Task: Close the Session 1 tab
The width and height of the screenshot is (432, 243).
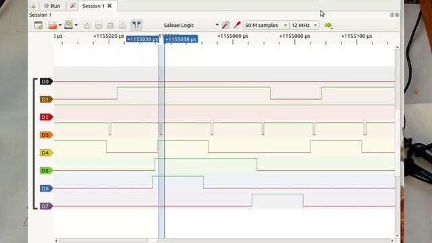Action: click(109, 6)
